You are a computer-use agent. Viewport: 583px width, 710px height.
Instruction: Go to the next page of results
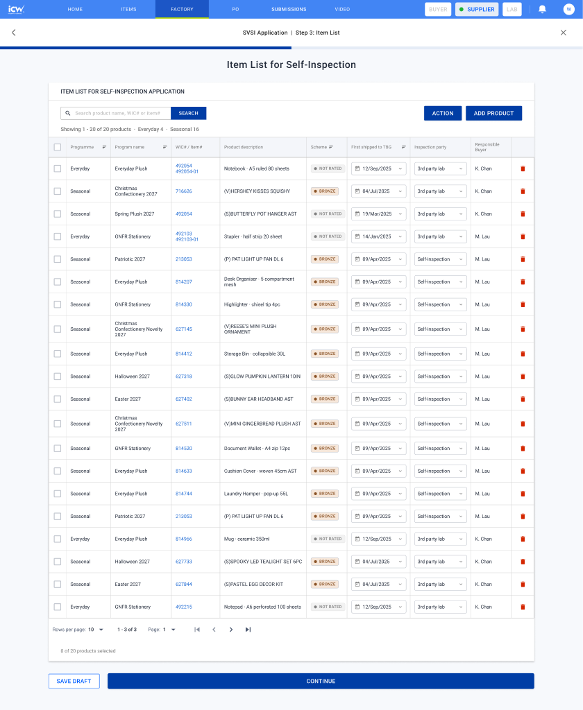click(230, 630)
